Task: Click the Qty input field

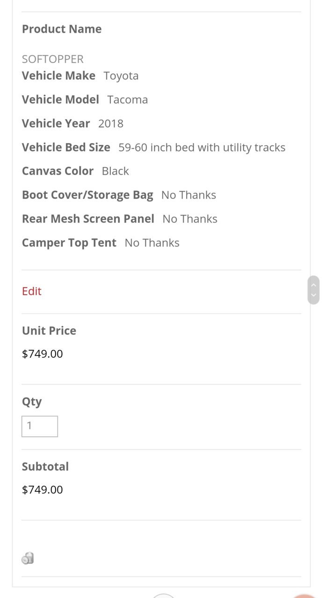Action: point(40,426)
